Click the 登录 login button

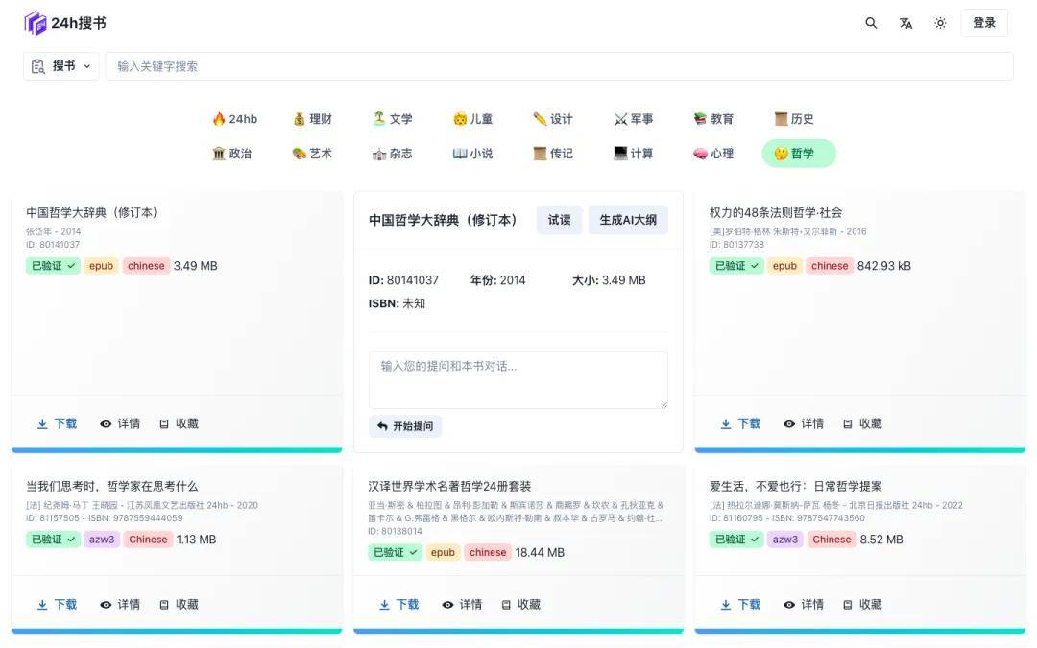click(984, 22)
